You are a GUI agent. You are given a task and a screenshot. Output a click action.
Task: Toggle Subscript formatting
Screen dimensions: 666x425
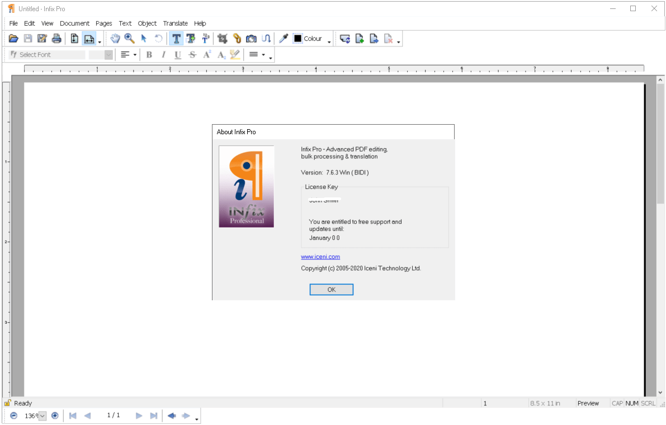221,55
